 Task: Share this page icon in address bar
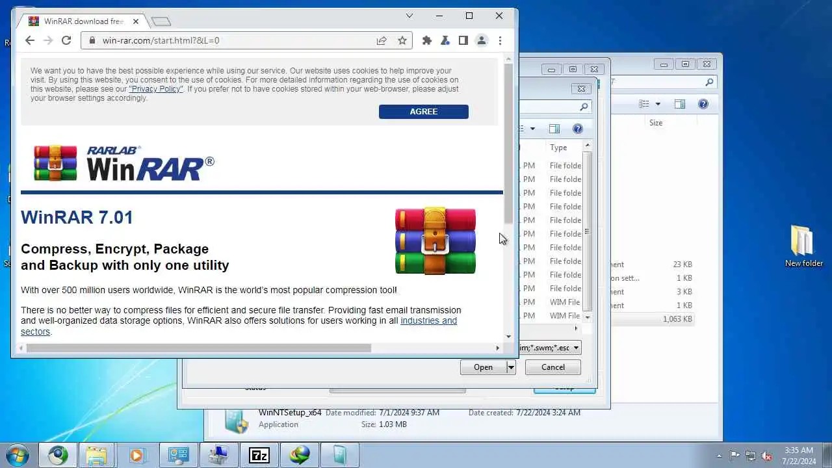click(x=382, y=40)
